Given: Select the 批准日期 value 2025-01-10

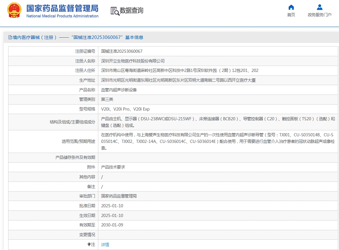Looking at the screenshot, I should point(112,206).
